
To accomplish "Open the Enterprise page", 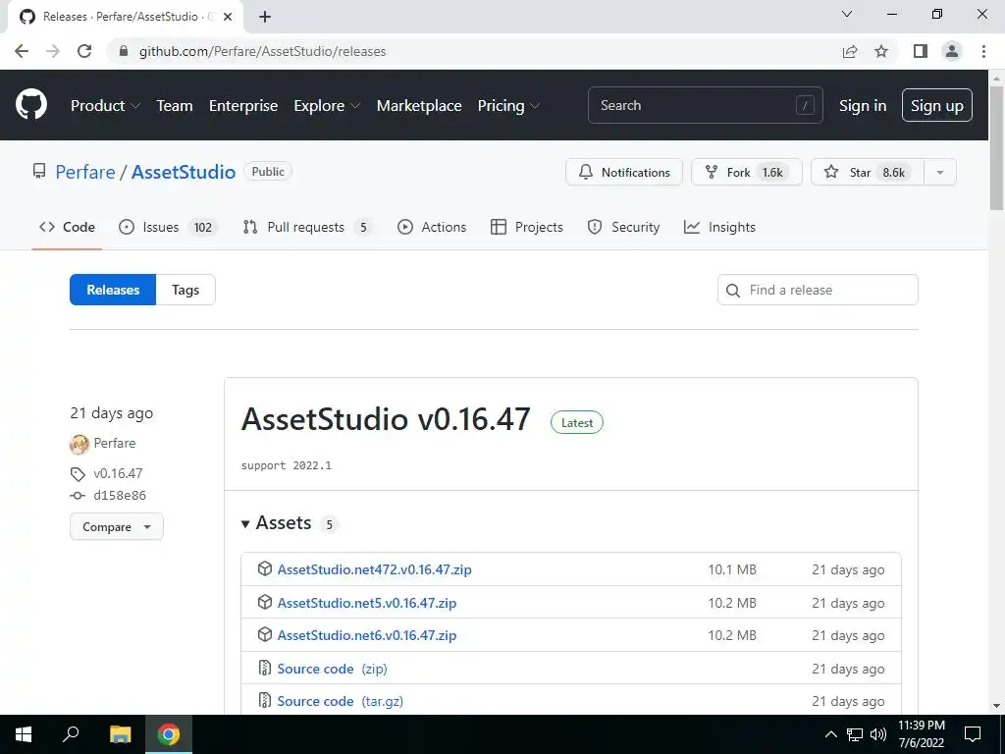I will [x=243, y=106].
